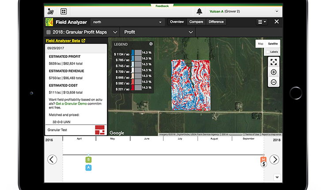The width and height of the screenshot is (331, 190).
Task: Select the blue A application marker
Action: click(88, 167)
